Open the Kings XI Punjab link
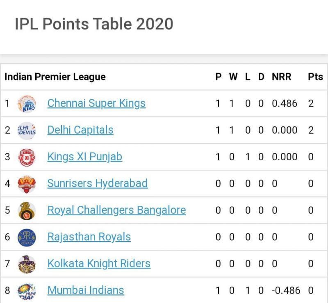This screenshot has height=303, width=328. point(84,157)
